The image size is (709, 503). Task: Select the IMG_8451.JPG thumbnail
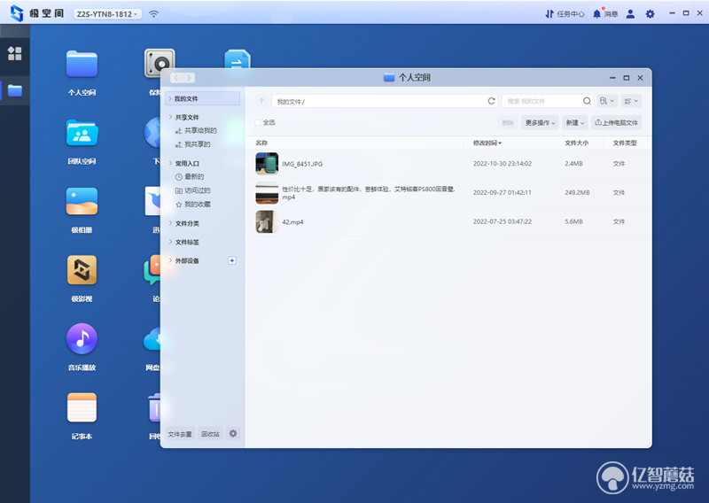coord(267,164)
